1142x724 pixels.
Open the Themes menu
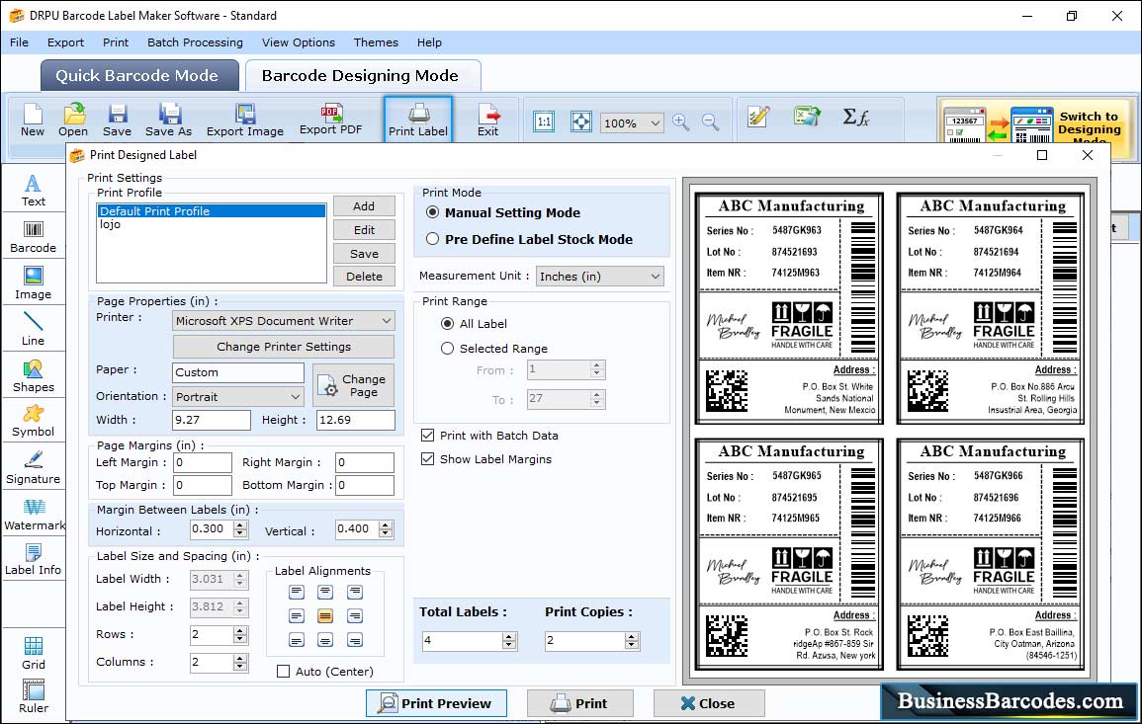pos(376,42)
